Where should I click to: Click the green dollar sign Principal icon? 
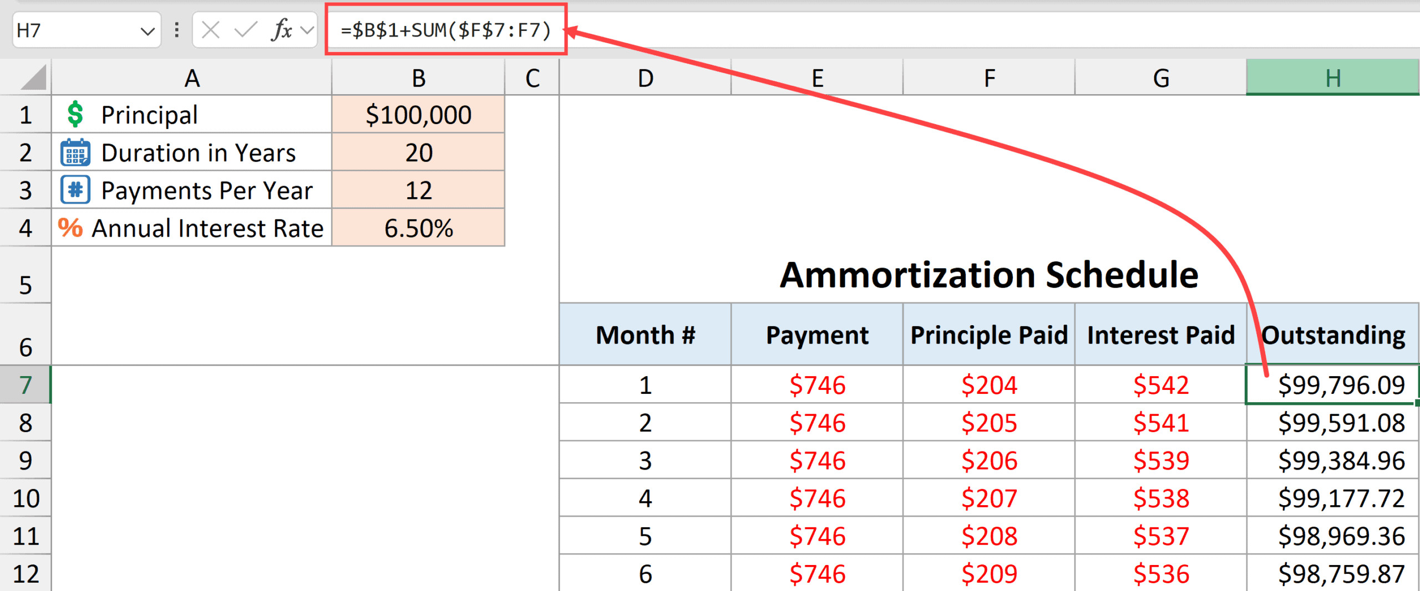(x=75, y=115)
